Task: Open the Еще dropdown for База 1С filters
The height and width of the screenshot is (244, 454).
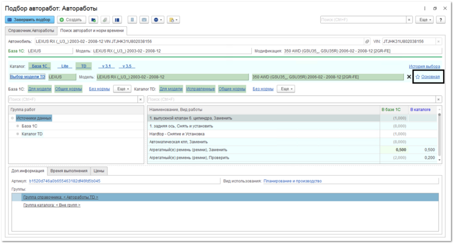Action: coord(122,88)
